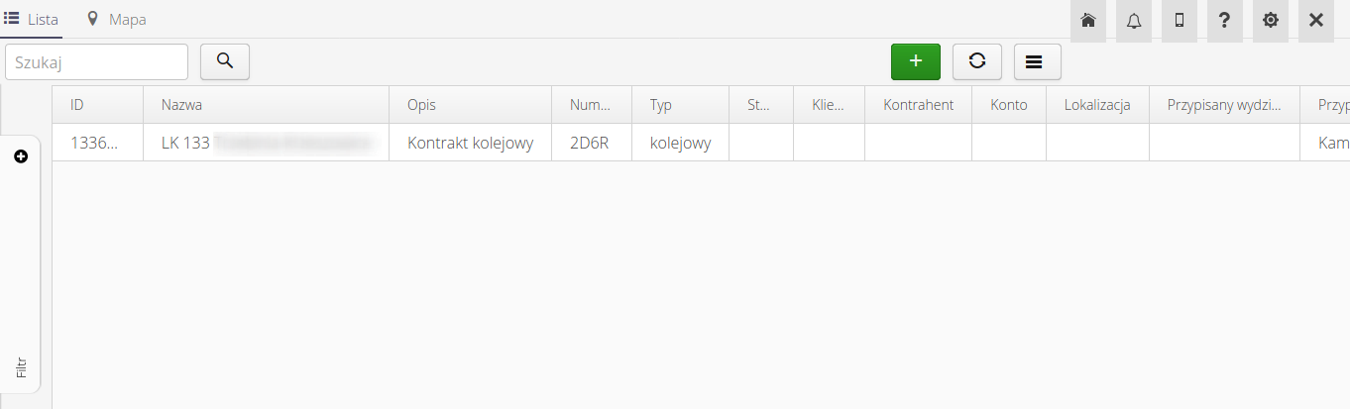Open the notifications bell
The height and width of the screenshot is (409, 1350).
[1134, 21]
